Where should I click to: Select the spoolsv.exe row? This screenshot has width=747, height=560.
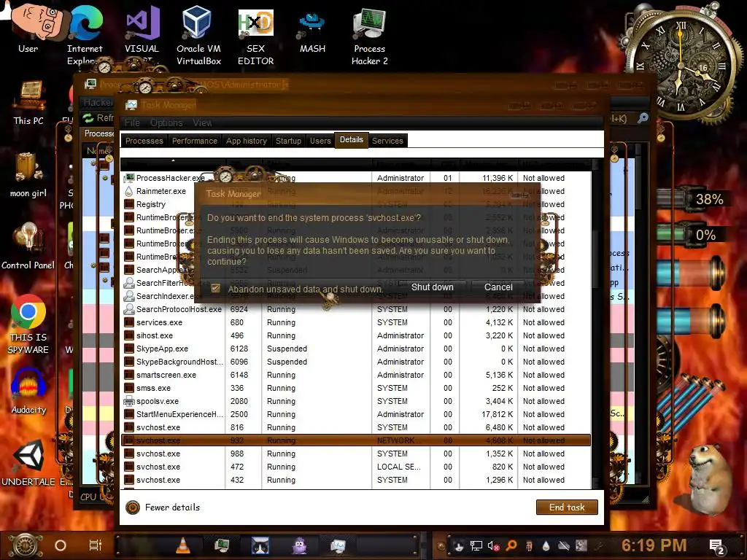tap(356, 402)
